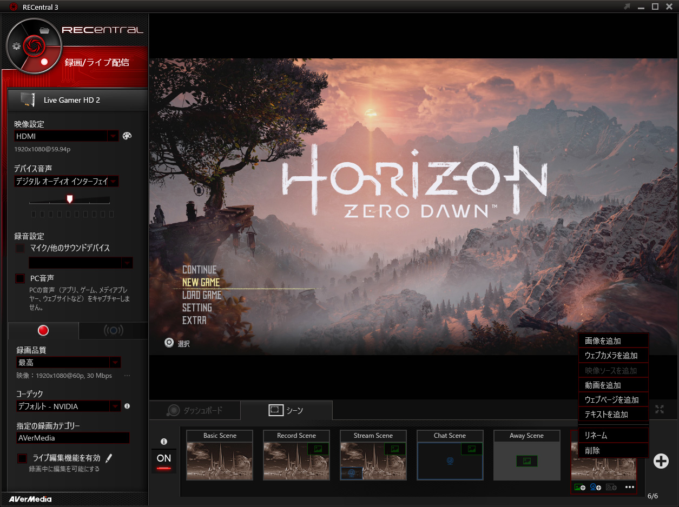The image size is (679, 507).
Task: Select the Basic Scene thumbnail
Action: 220,455
